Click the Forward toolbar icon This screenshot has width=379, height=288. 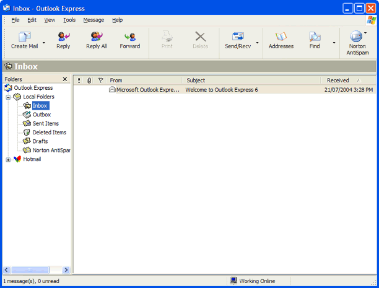click(x=129, y=37)
